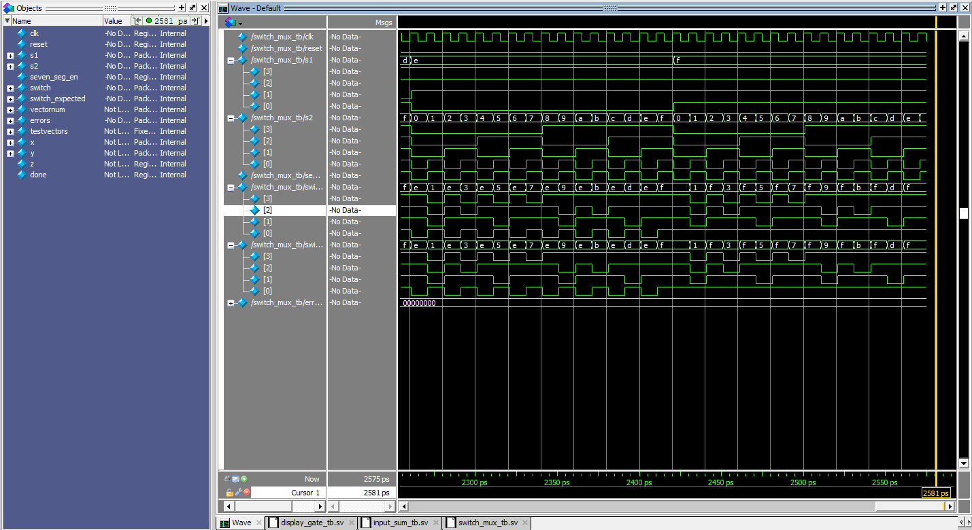Click waveform vertical scrollbar down arrow
This screenshot has height=530, width=972.
(963, 463)
